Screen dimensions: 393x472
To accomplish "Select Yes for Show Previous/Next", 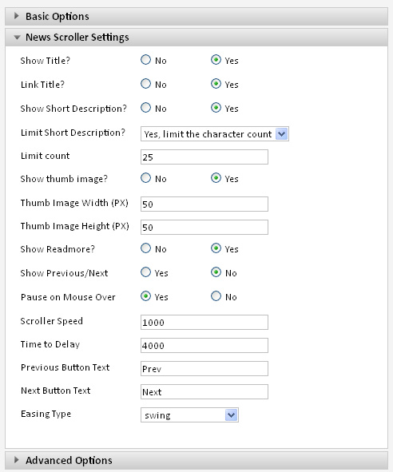I will 145,272.
